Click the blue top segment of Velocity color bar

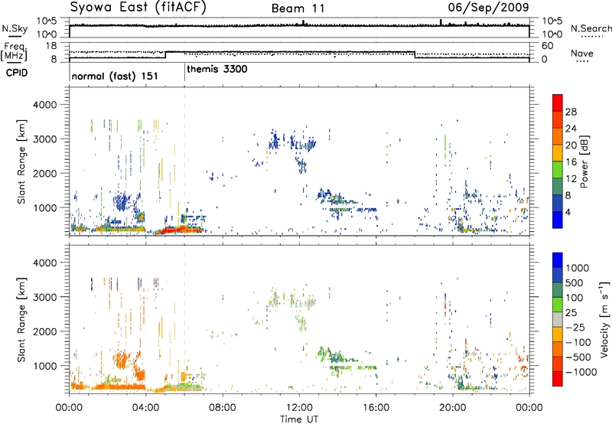tap(558, 260)
